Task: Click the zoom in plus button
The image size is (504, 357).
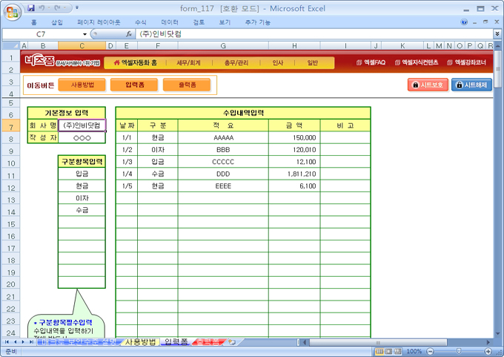Action: click(x=488, y=351)
